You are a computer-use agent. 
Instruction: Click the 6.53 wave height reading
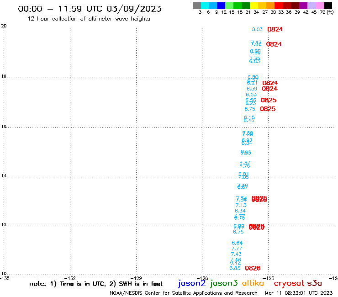tap(251, 95)
